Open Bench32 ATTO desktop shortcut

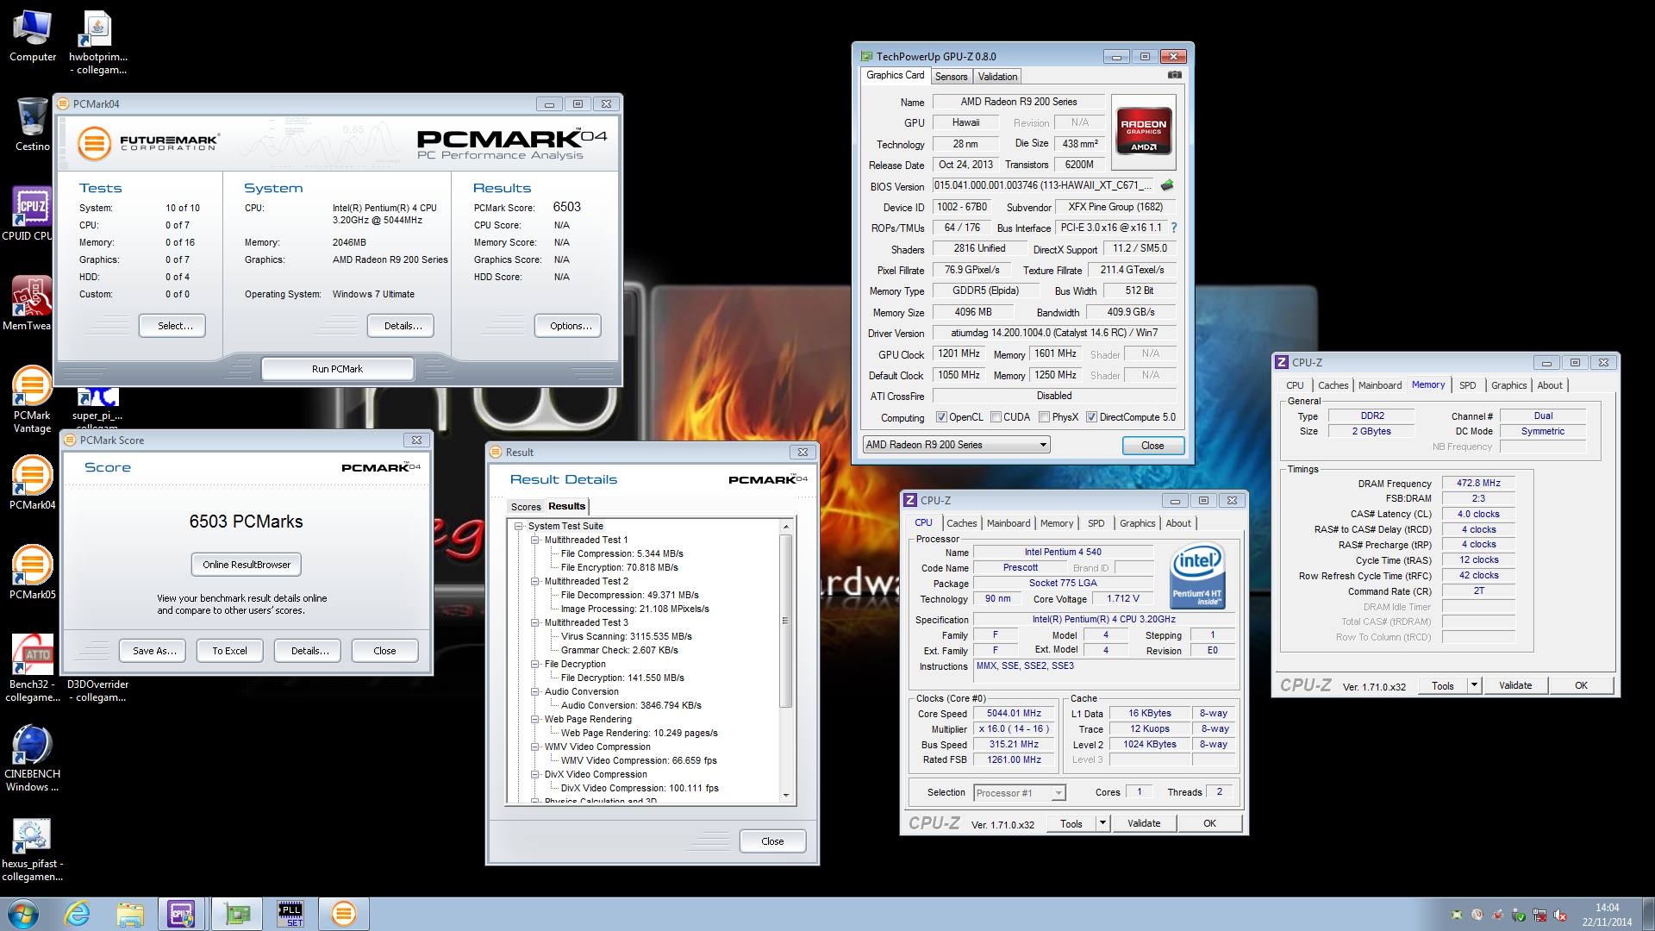point(32,668)
